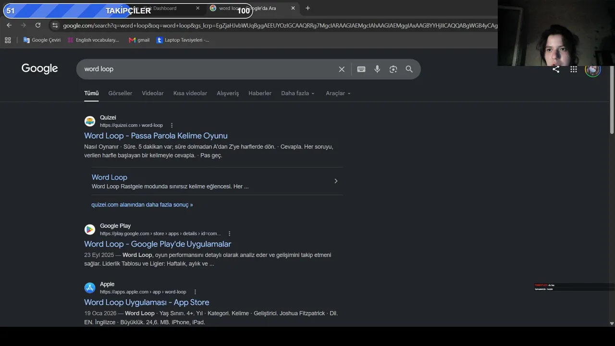Click the Google Play site name label
Image resolution: width=615 pixels, height=346 pixels.
coord(115,226)
